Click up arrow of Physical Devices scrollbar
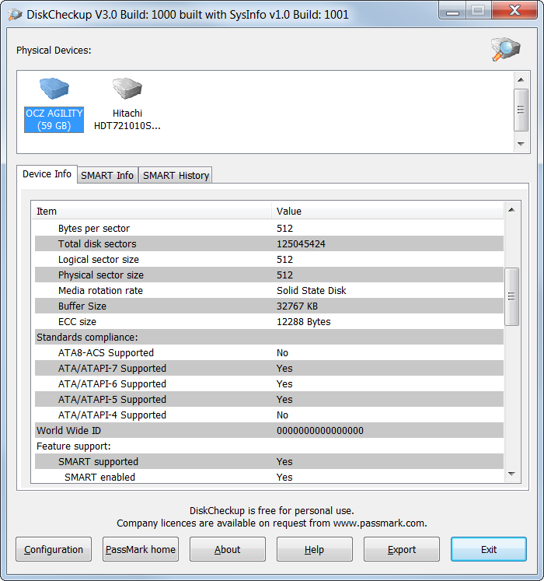 [x=521, y=79]
